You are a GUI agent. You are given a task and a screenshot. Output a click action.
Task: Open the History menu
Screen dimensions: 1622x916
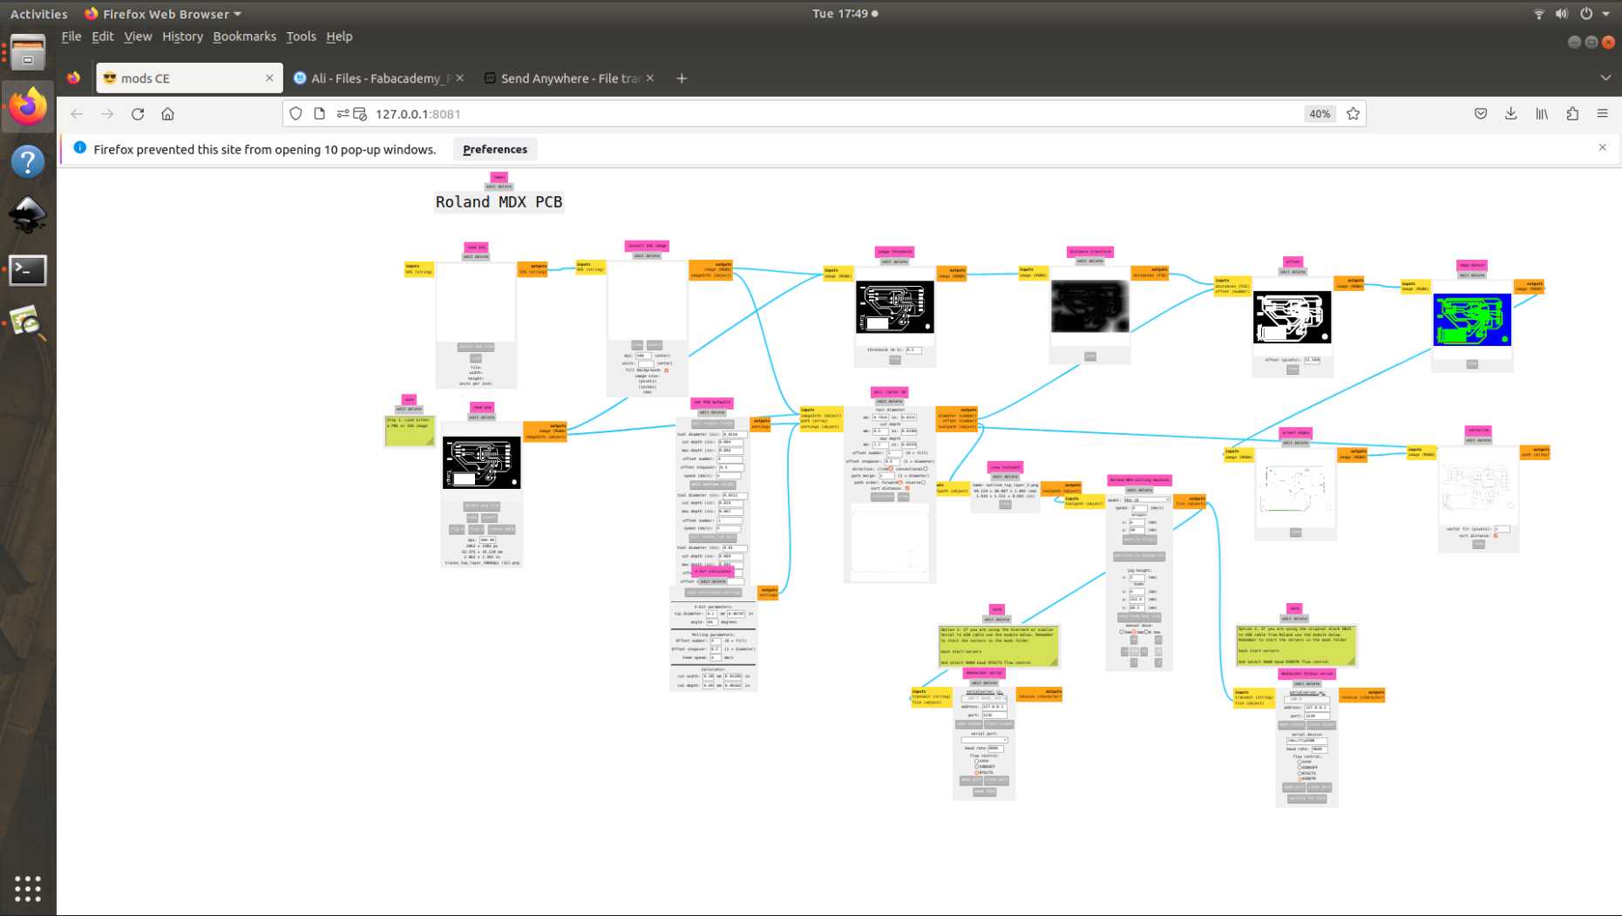tap(182, 37)
